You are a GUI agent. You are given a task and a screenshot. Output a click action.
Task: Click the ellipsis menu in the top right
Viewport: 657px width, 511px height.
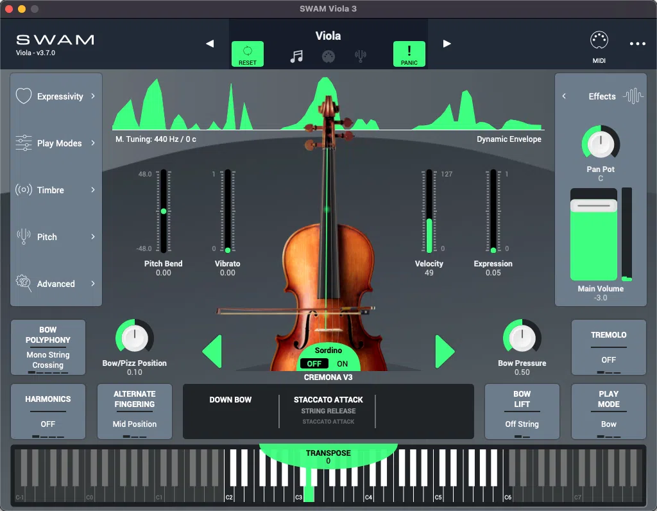(x=638, y=42)
